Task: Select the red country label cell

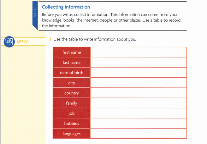Action: 72,93
